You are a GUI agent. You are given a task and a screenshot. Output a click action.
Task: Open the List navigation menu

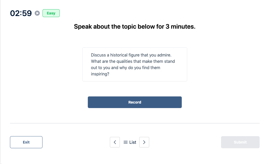click(130, 142)
